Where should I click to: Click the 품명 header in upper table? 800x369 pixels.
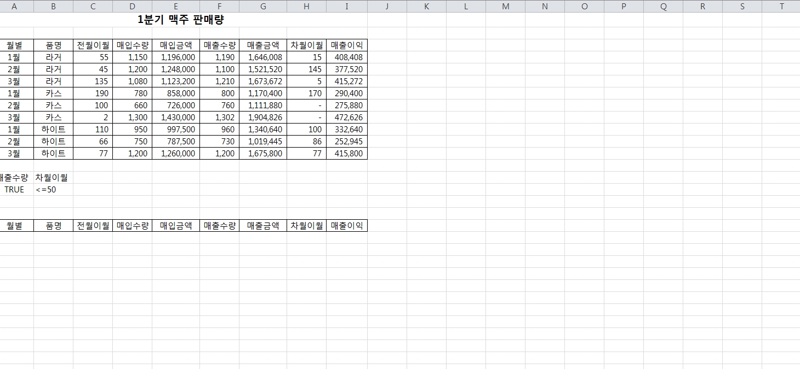[x=53, y=45]
